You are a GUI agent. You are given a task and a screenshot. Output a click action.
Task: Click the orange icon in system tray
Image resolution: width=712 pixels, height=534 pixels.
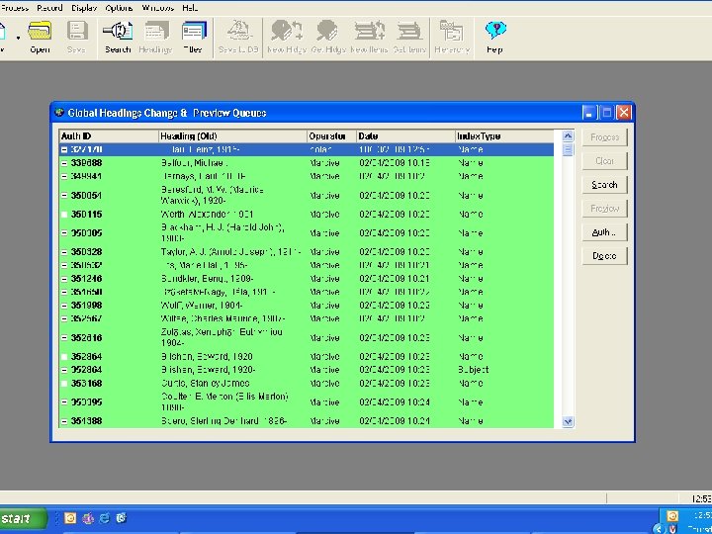(x=672, y=516)
